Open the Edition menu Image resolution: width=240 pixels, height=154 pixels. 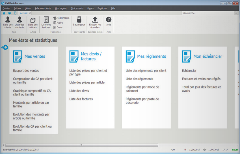[17, 9]
